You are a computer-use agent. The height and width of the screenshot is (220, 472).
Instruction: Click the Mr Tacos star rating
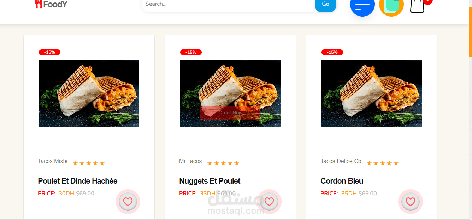(223, 163)
